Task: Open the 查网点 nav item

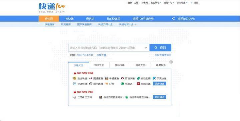Action: coord(90,19)
